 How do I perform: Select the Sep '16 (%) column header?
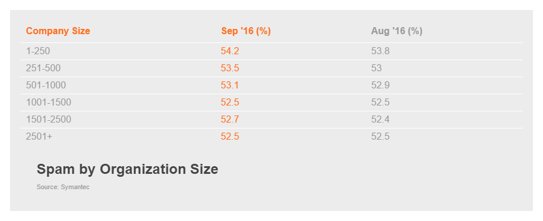pyautogui.click(x=246, y=31)
